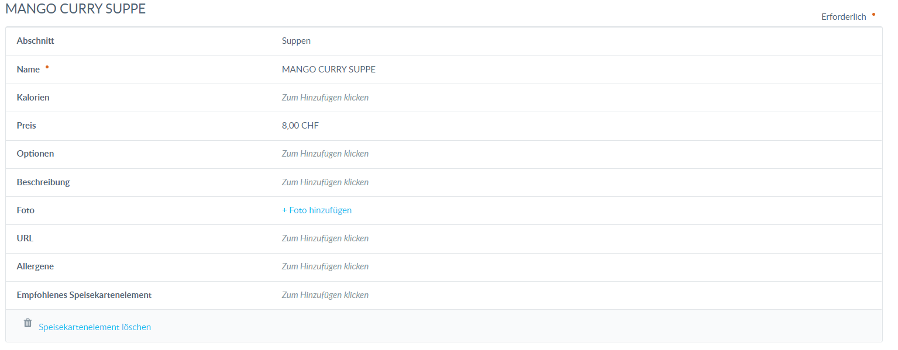
Task: Add a value in the Kalorien field
Action: click(x=325, y=98)
